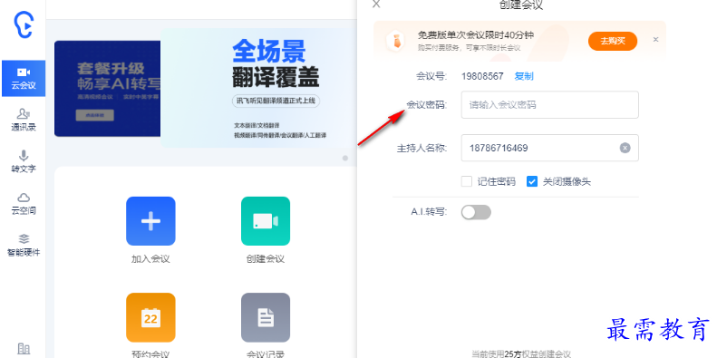
Task: Clear the host name with the x icon
Action: (625, 148)
